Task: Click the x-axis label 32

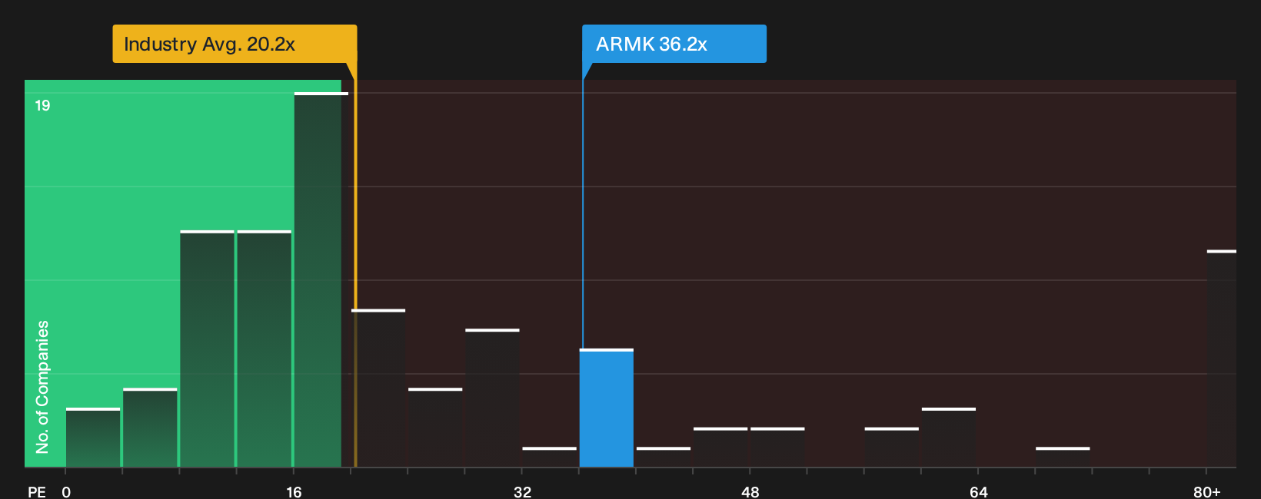Action: [x=522, y=491]
